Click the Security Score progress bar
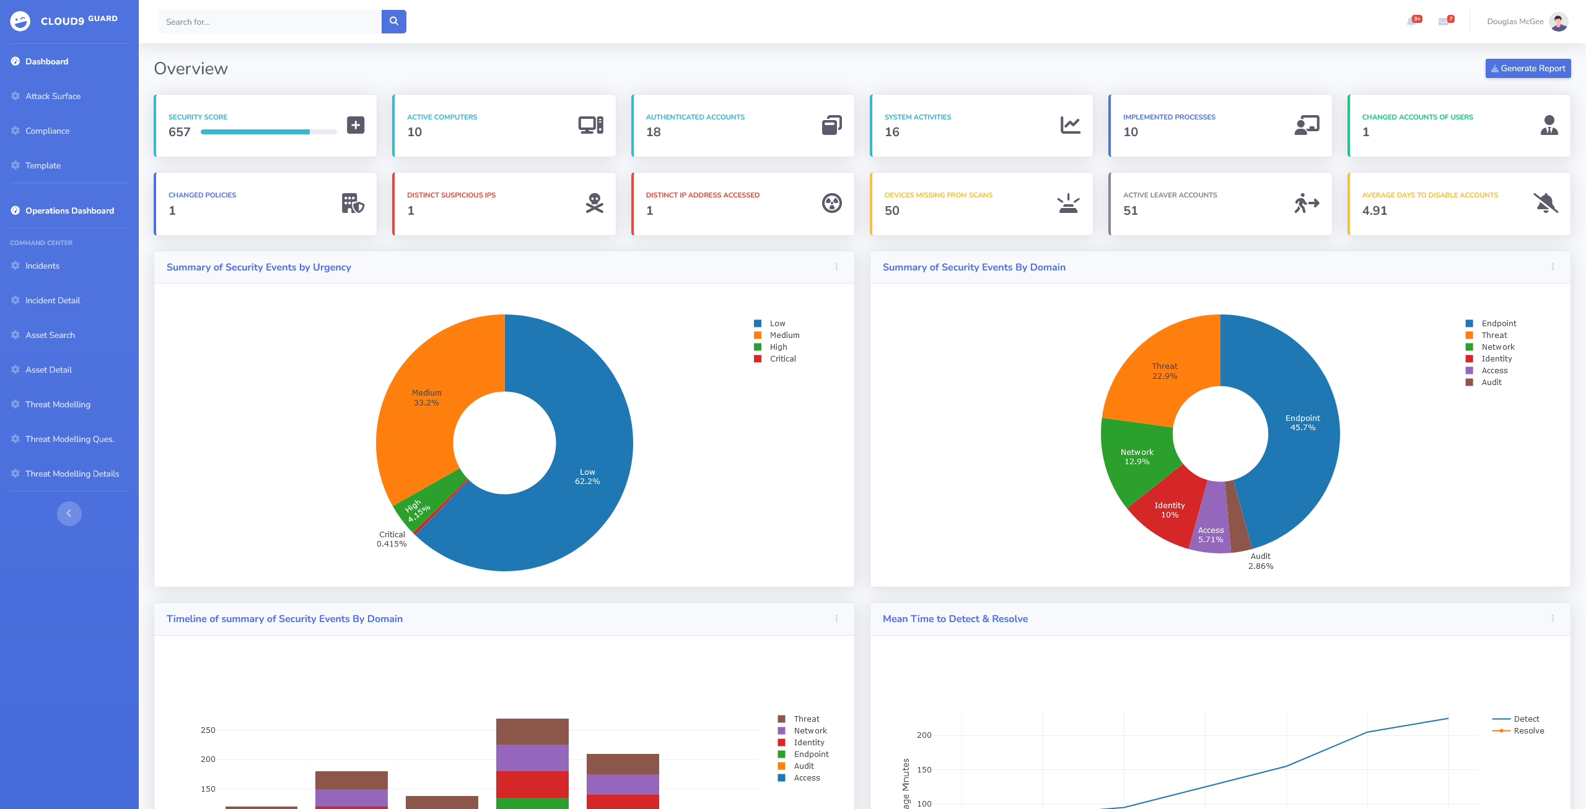This screenshot has height=809, width=1586. click(x=268, y=132)
